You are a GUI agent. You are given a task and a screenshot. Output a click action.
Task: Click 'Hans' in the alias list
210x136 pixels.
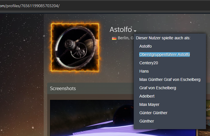(x=144, y=71)
